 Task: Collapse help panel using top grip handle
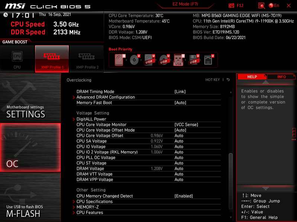(x=265, y=82)
